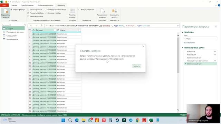
Task: Toggle Всегда разрешать checkbox
Action: click(x=79, y=10)
